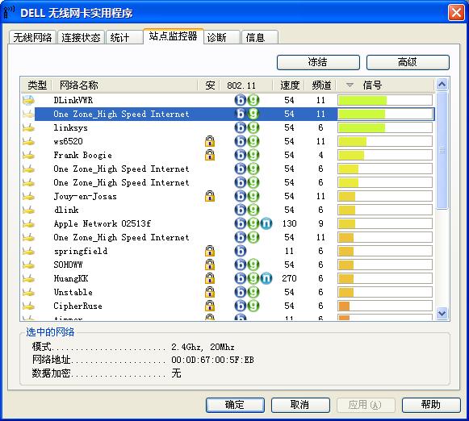Click the DLinkVWR router type icon
469x421 pixels.
coord(29,100)
